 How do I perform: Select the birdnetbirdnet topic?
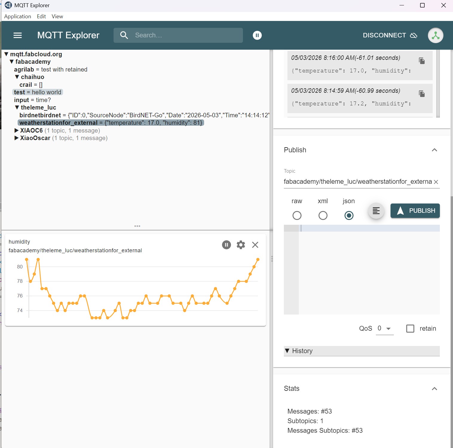[x=144, y=115]
